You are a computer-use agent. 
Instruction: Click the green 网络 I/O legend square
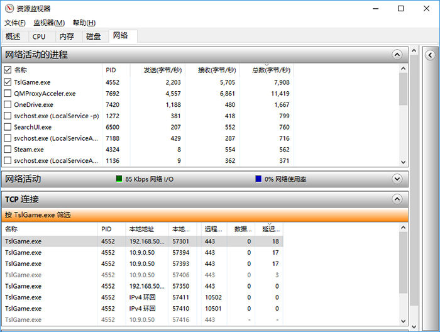[x=119, y=179]
